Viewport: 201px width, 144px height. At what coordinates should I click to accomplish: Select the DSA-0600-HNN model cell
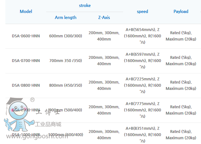coord(26,36)
